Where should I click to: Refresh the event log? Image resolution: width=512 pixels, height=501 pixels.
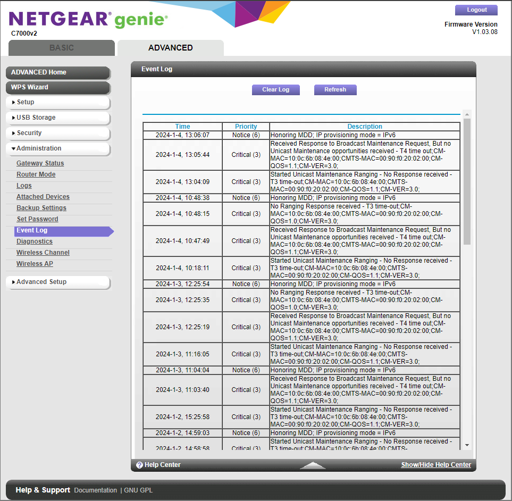pos(335,89)
